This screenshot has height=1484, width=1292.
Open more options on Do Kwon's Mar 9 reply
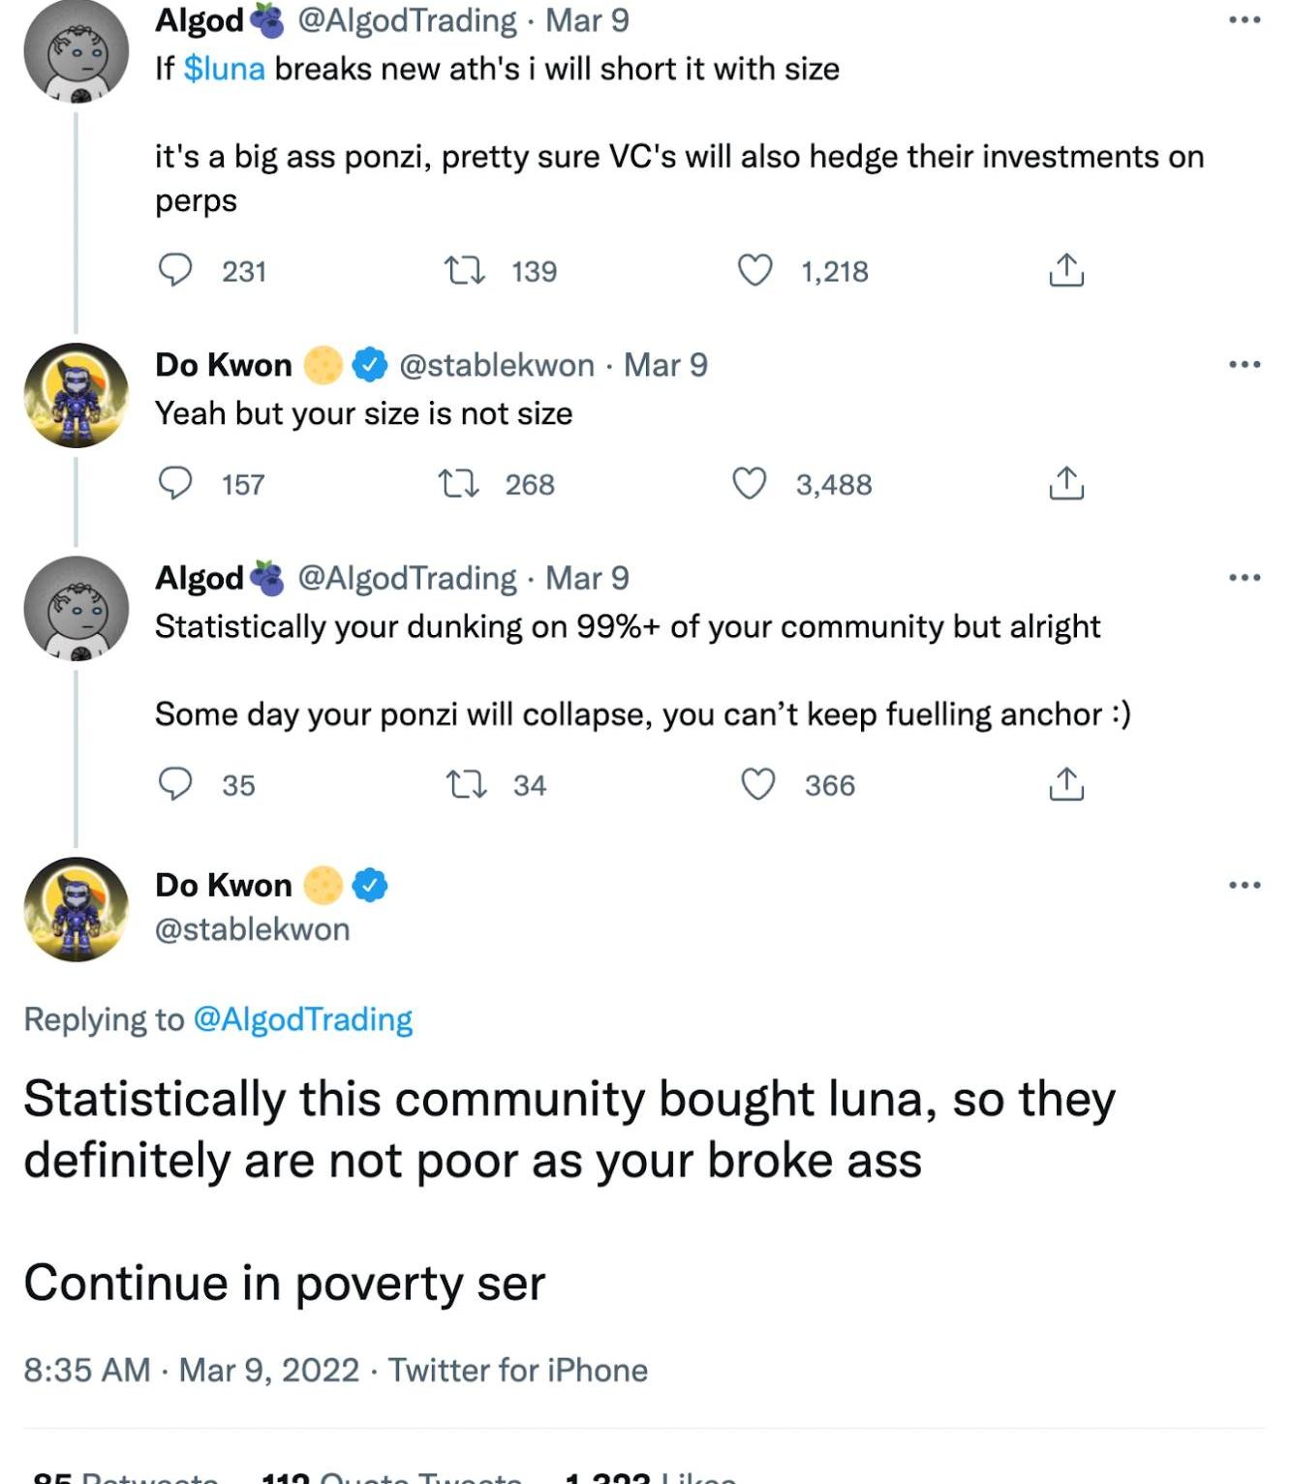point(1244,365)
